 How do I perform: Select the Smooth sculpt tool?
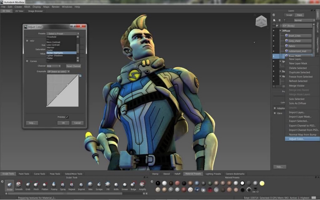tap(19, 185)
